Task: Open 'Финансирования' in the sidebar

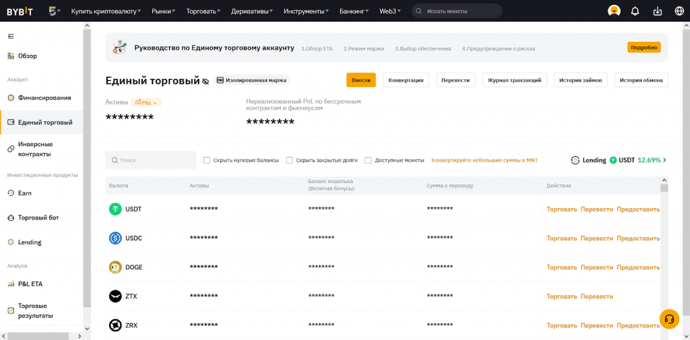Action: coord(44,98)
